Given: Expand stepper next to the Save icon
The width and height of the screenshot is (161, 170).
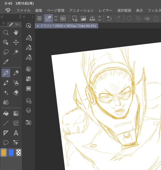Looking at the screenshot, I should 100,18.
